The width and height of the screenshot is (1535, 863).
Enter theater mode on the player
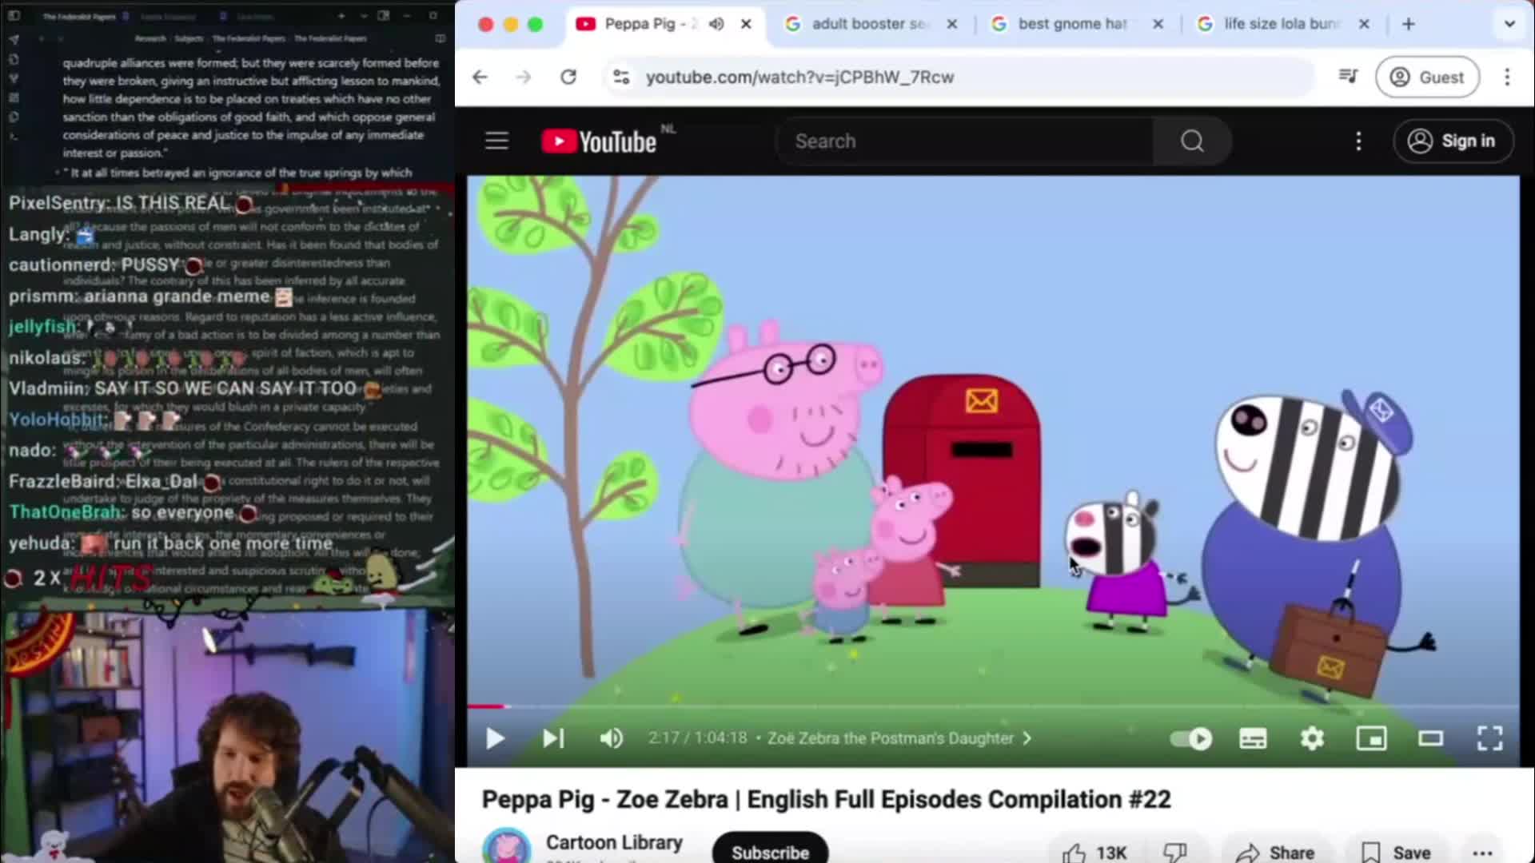pyautogui.click(x=1431, y=738)
